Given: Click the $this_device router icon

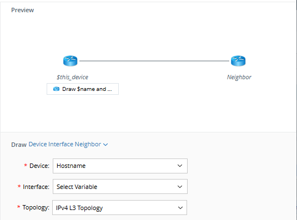Looking at the screenshot, I should point(71,61).
